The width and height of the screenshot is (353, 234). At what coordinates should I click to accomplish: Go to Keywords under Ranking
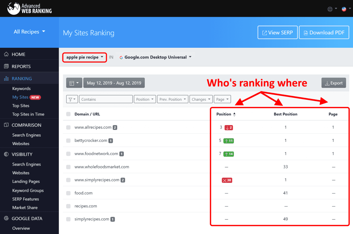point(21,89)
